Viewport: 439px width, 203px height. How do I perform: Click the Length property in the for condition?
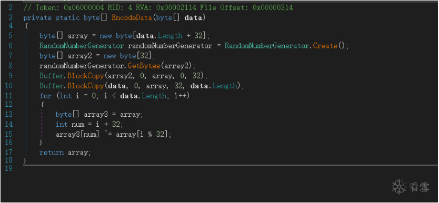click(154, 96)
